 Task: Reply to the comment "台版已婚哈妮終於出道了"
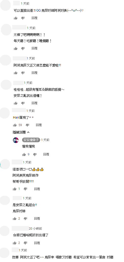coord(37,243)
